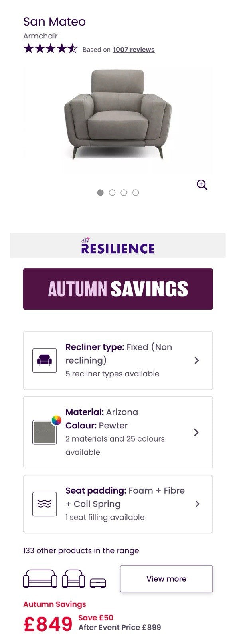Click the armchair recliner type icon
Screen dimensions: 241x640
pyautogui.click(x=44, y=360)
